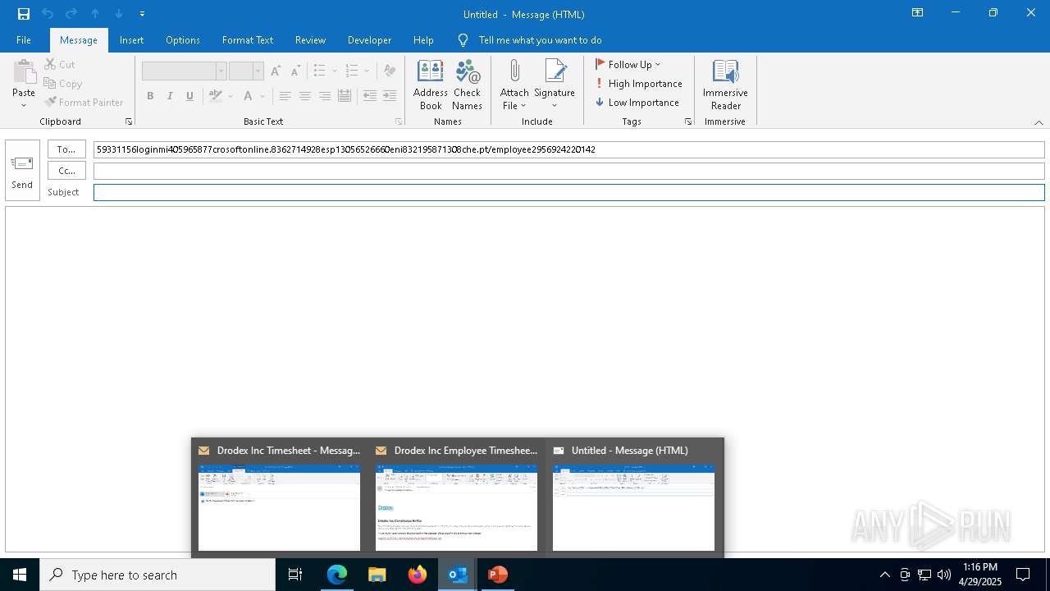This screenshot has height=591, width=1050.
Task: Expand the numbered list dropdown arrow
Action: pos(367,71)
